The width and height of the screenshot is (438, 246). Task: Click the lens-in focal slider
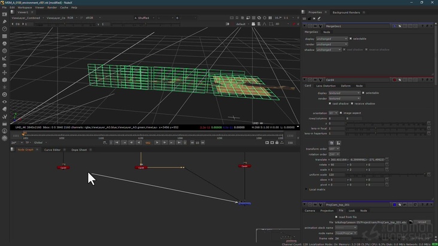[386, 128]
